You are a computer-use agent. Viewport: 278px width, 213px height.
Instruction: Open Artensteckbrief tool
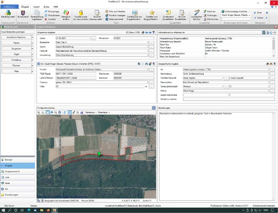(114, 19)
